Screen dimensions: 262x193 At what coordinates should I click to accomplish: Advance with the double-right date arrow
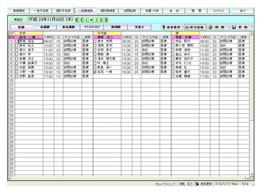(x=101, y=20)
